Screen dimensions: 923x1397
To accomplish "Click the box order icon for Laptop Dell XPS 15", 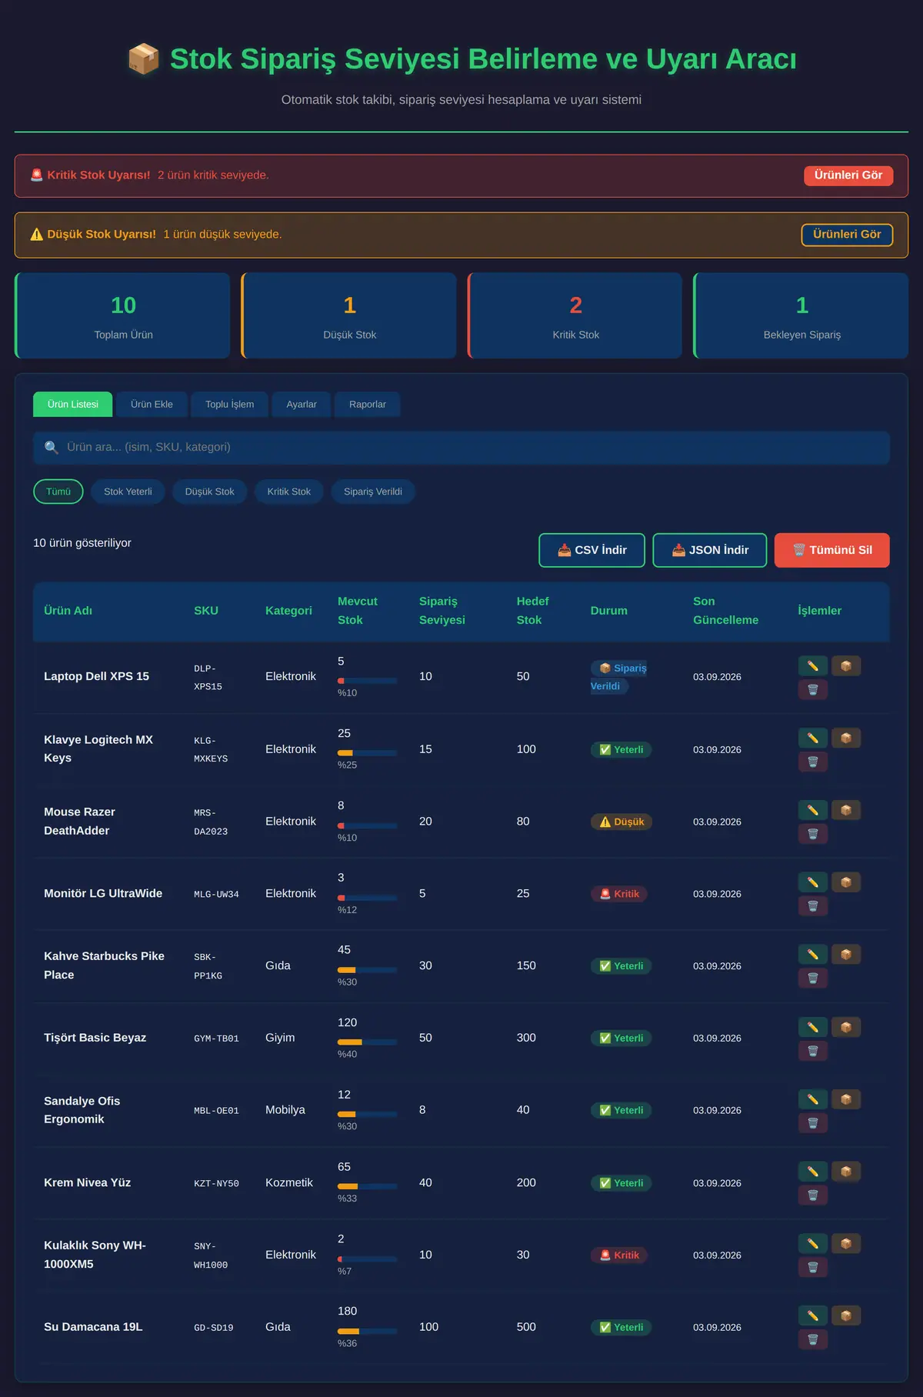I will coord(846,665).
